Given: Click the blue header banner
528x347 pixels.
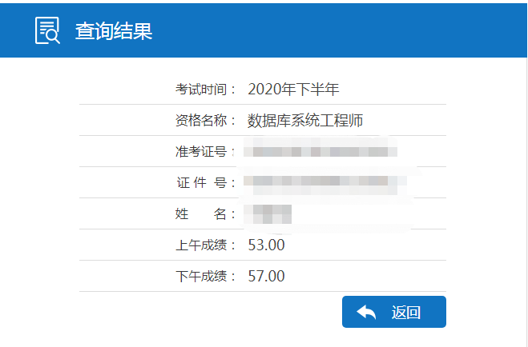Looking at the screenshot, I should (264, 30).
